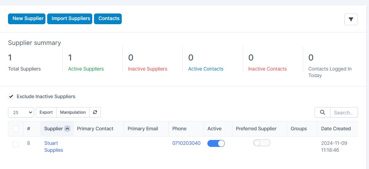Open the Contacts page button
This screenshot has width=369, height=169.
coord(108,19)
